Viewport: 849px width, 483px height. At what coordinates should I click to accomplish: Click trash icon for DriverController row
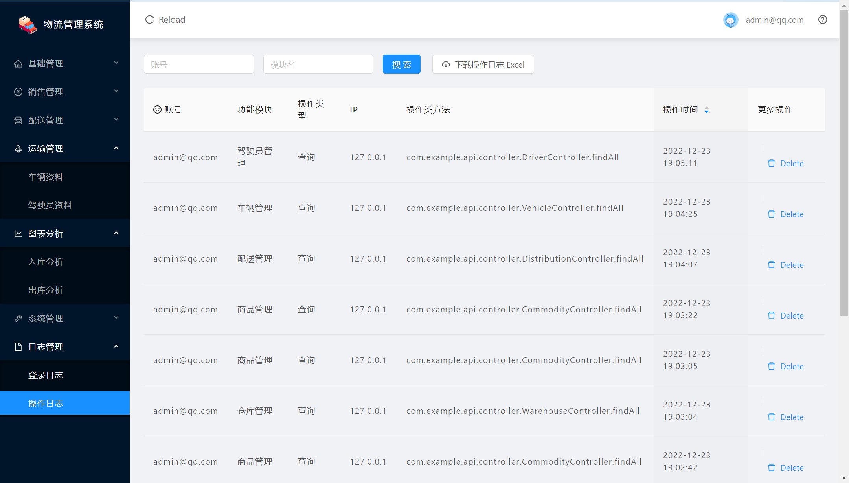pyautogui.click(x=772, y=163)
